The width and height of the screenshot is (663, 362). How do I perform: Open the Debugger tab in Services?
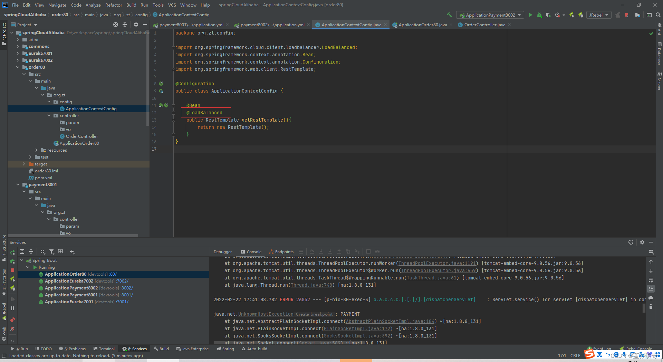point(223,252)
